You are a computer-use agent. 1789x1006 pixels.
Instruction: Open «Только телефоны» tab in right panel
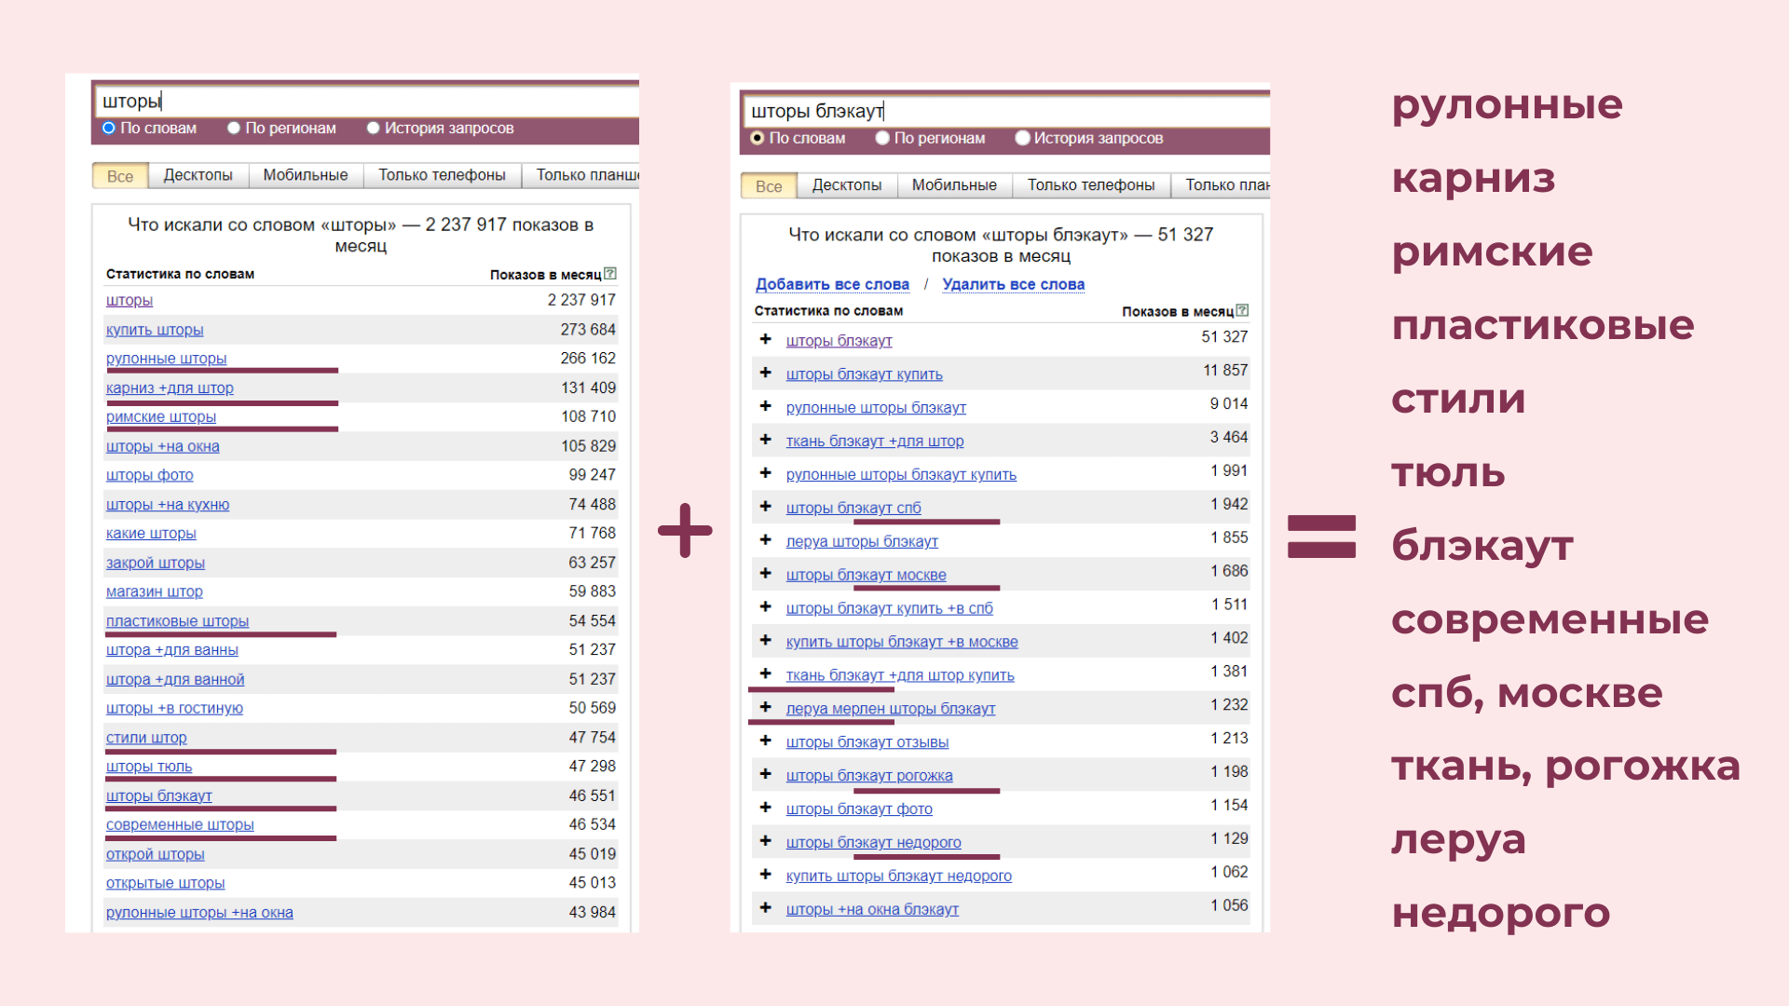(x=1091, y=185)
